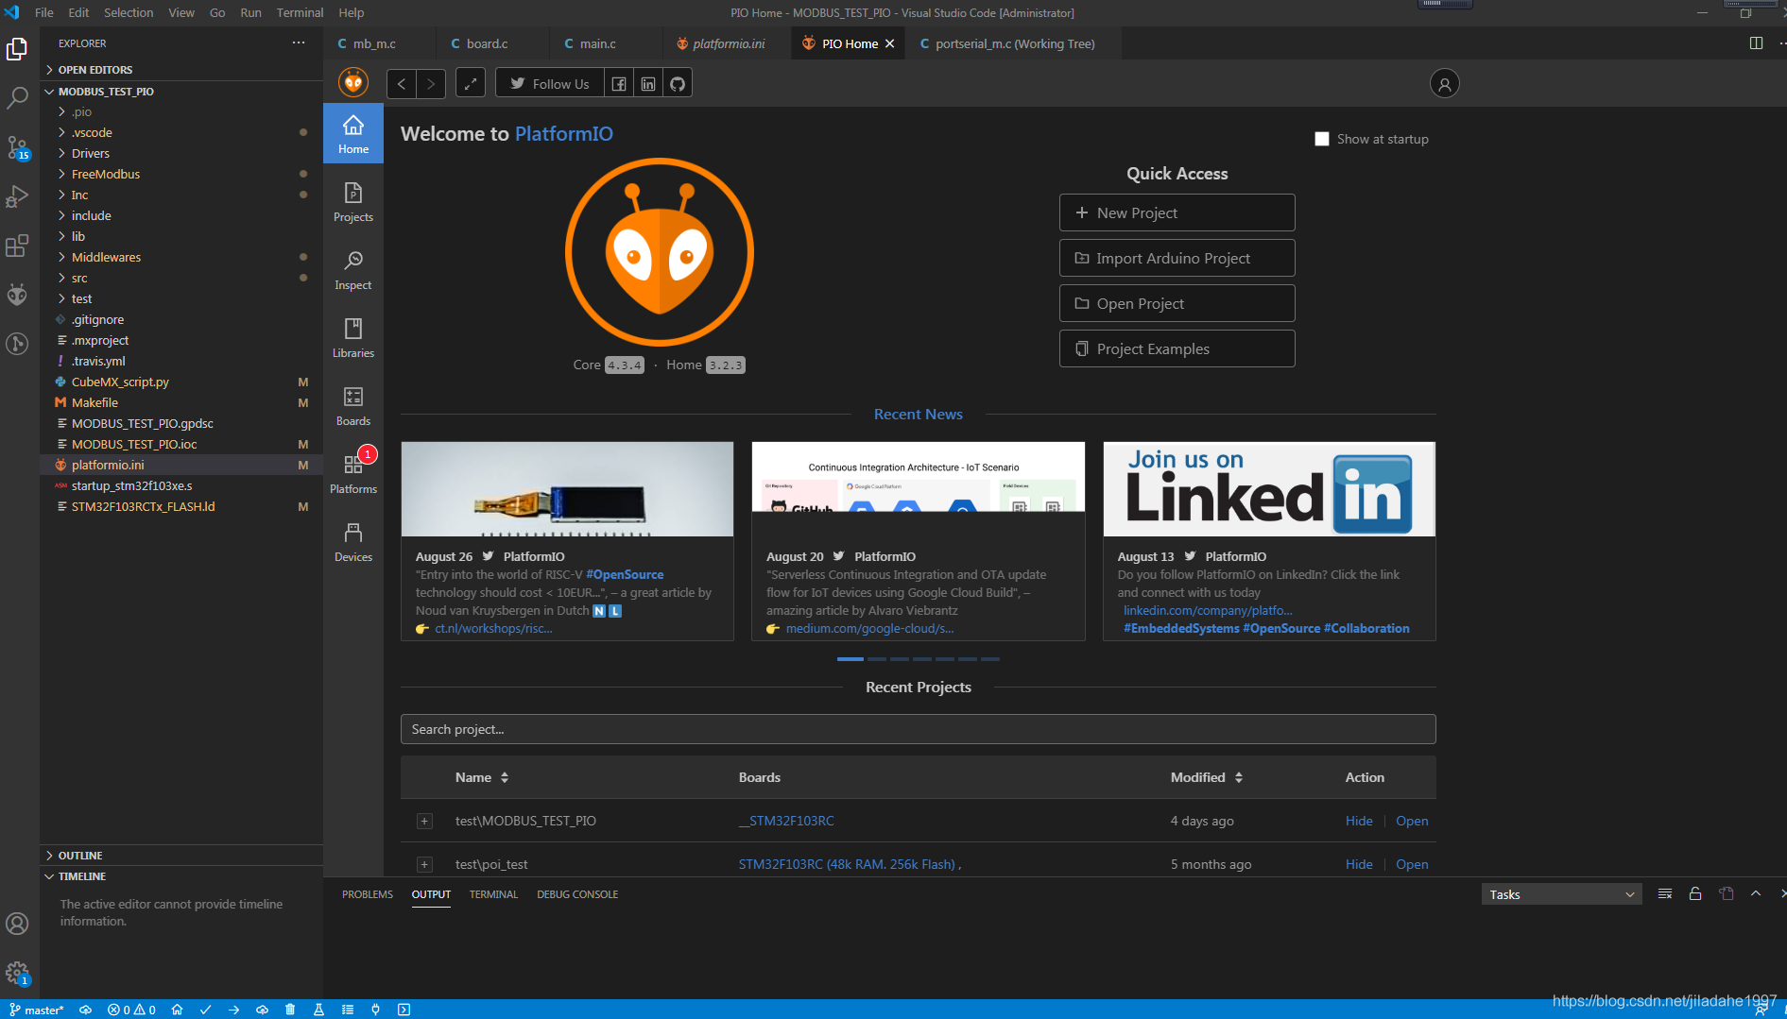The image size is (1787, 1019).
Task: Open the Tasks output channel dropdown
Action: [x=1561, y=894]
